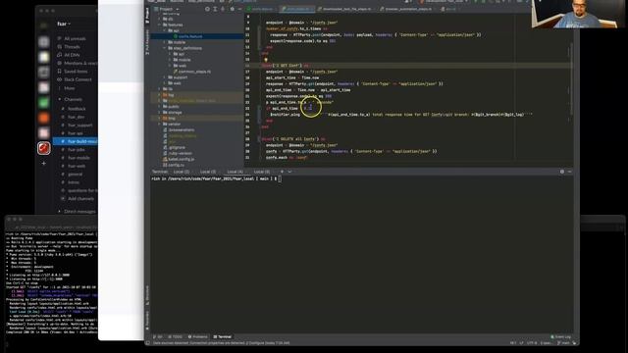Add workspace plus icon in Slack

[43, 164]
